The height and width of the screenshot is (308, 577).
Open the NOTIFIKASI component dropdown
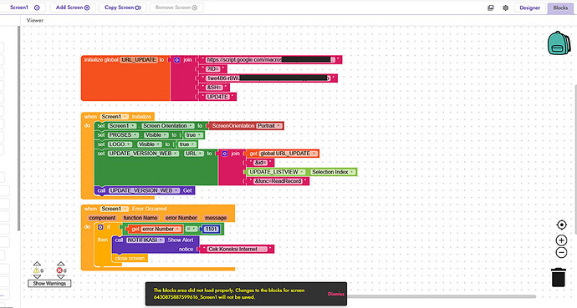(146, 240)
